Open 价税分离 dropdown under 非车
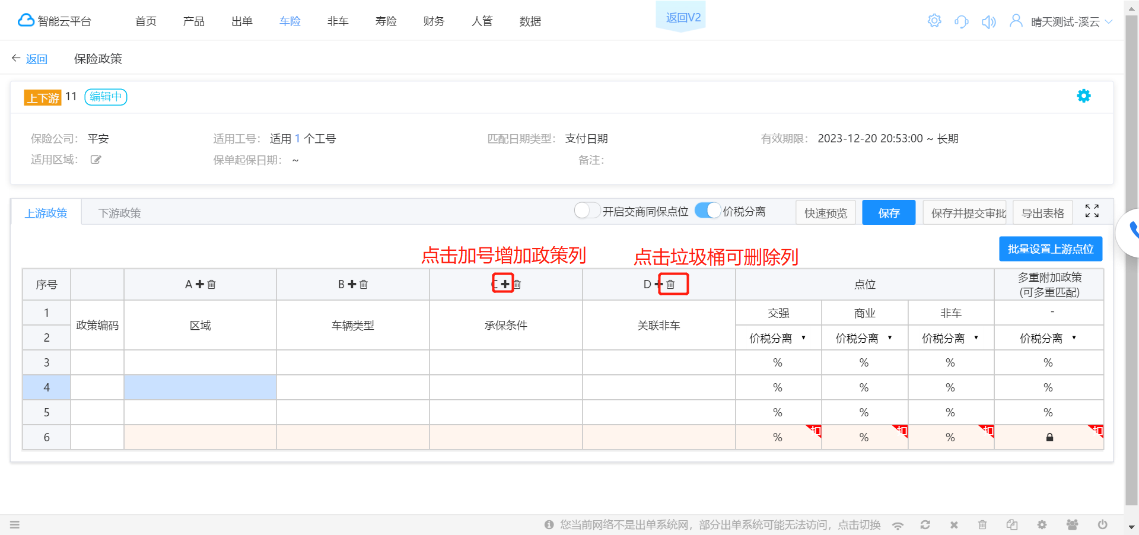1139x535 pixels. (950, 338)
